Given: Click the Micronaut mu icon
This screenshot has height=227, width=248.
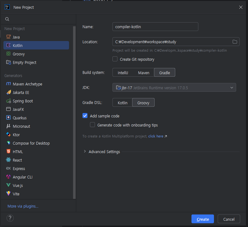Looking at the screenshot, I should pos(8,126).
